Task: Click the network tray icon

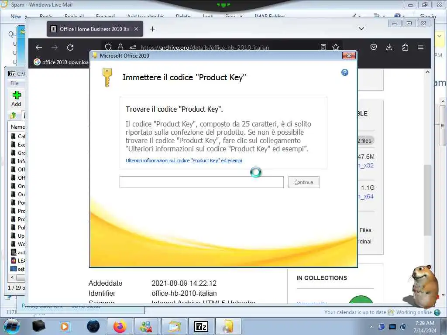Action: [x=392, y=327]
